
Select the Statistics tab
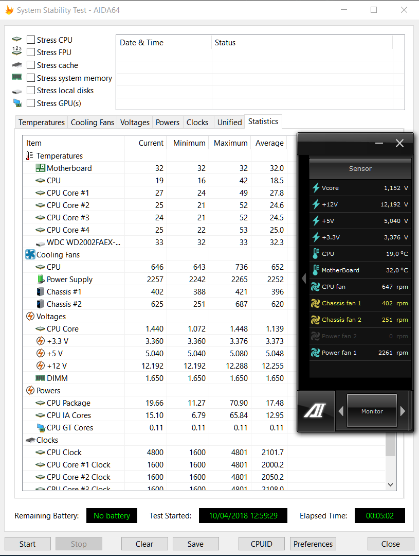pyautogui.click(x=263, y=121)
